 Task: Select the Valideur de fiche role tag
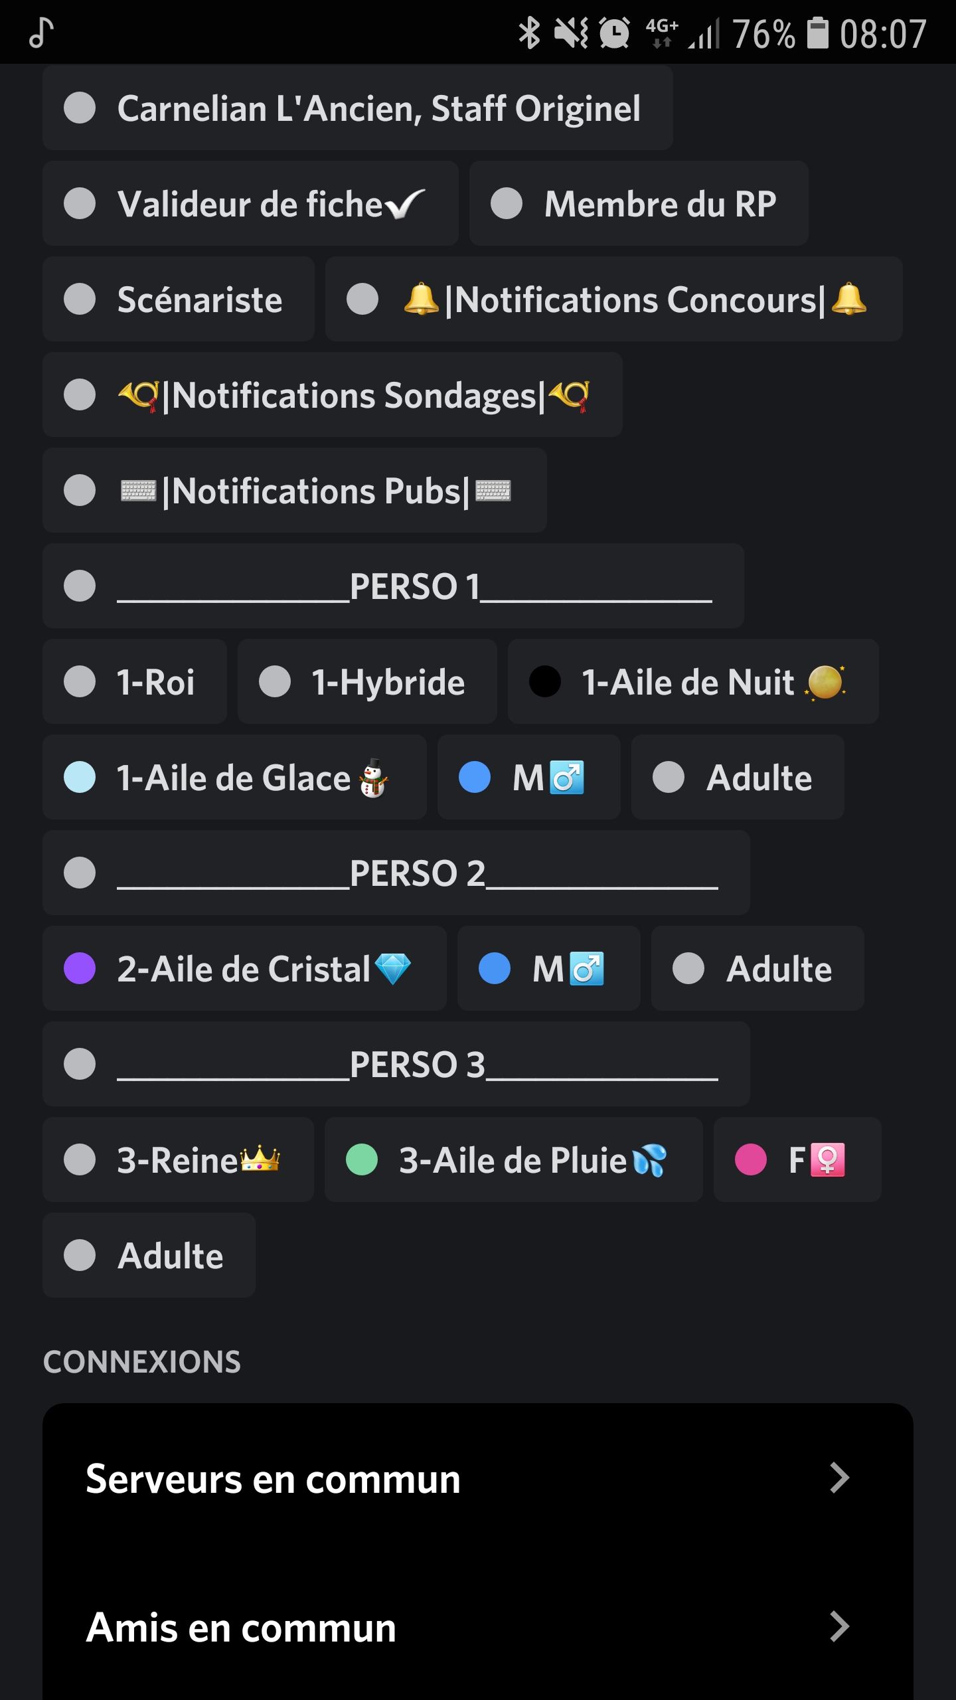tap(250, 204)
